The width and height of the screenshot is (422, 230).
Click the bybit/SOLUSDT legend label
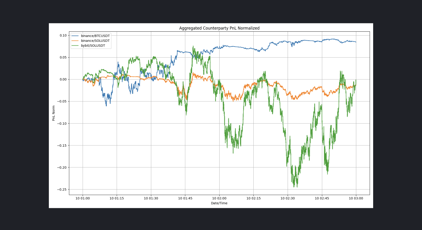(93, 46)
